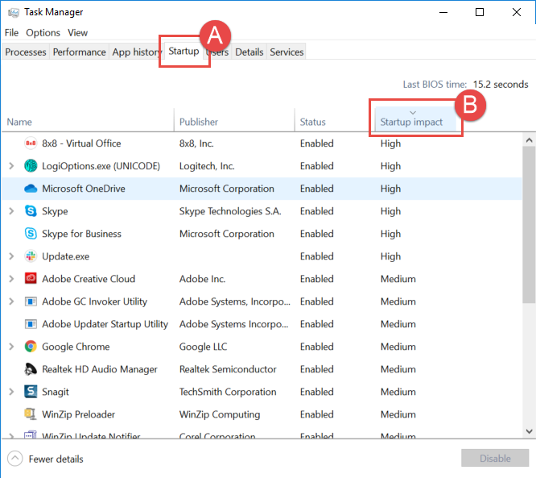
Task: Click the 'Realtek Semiconductor' publisher cell
Action: click(x=228, y=369)
